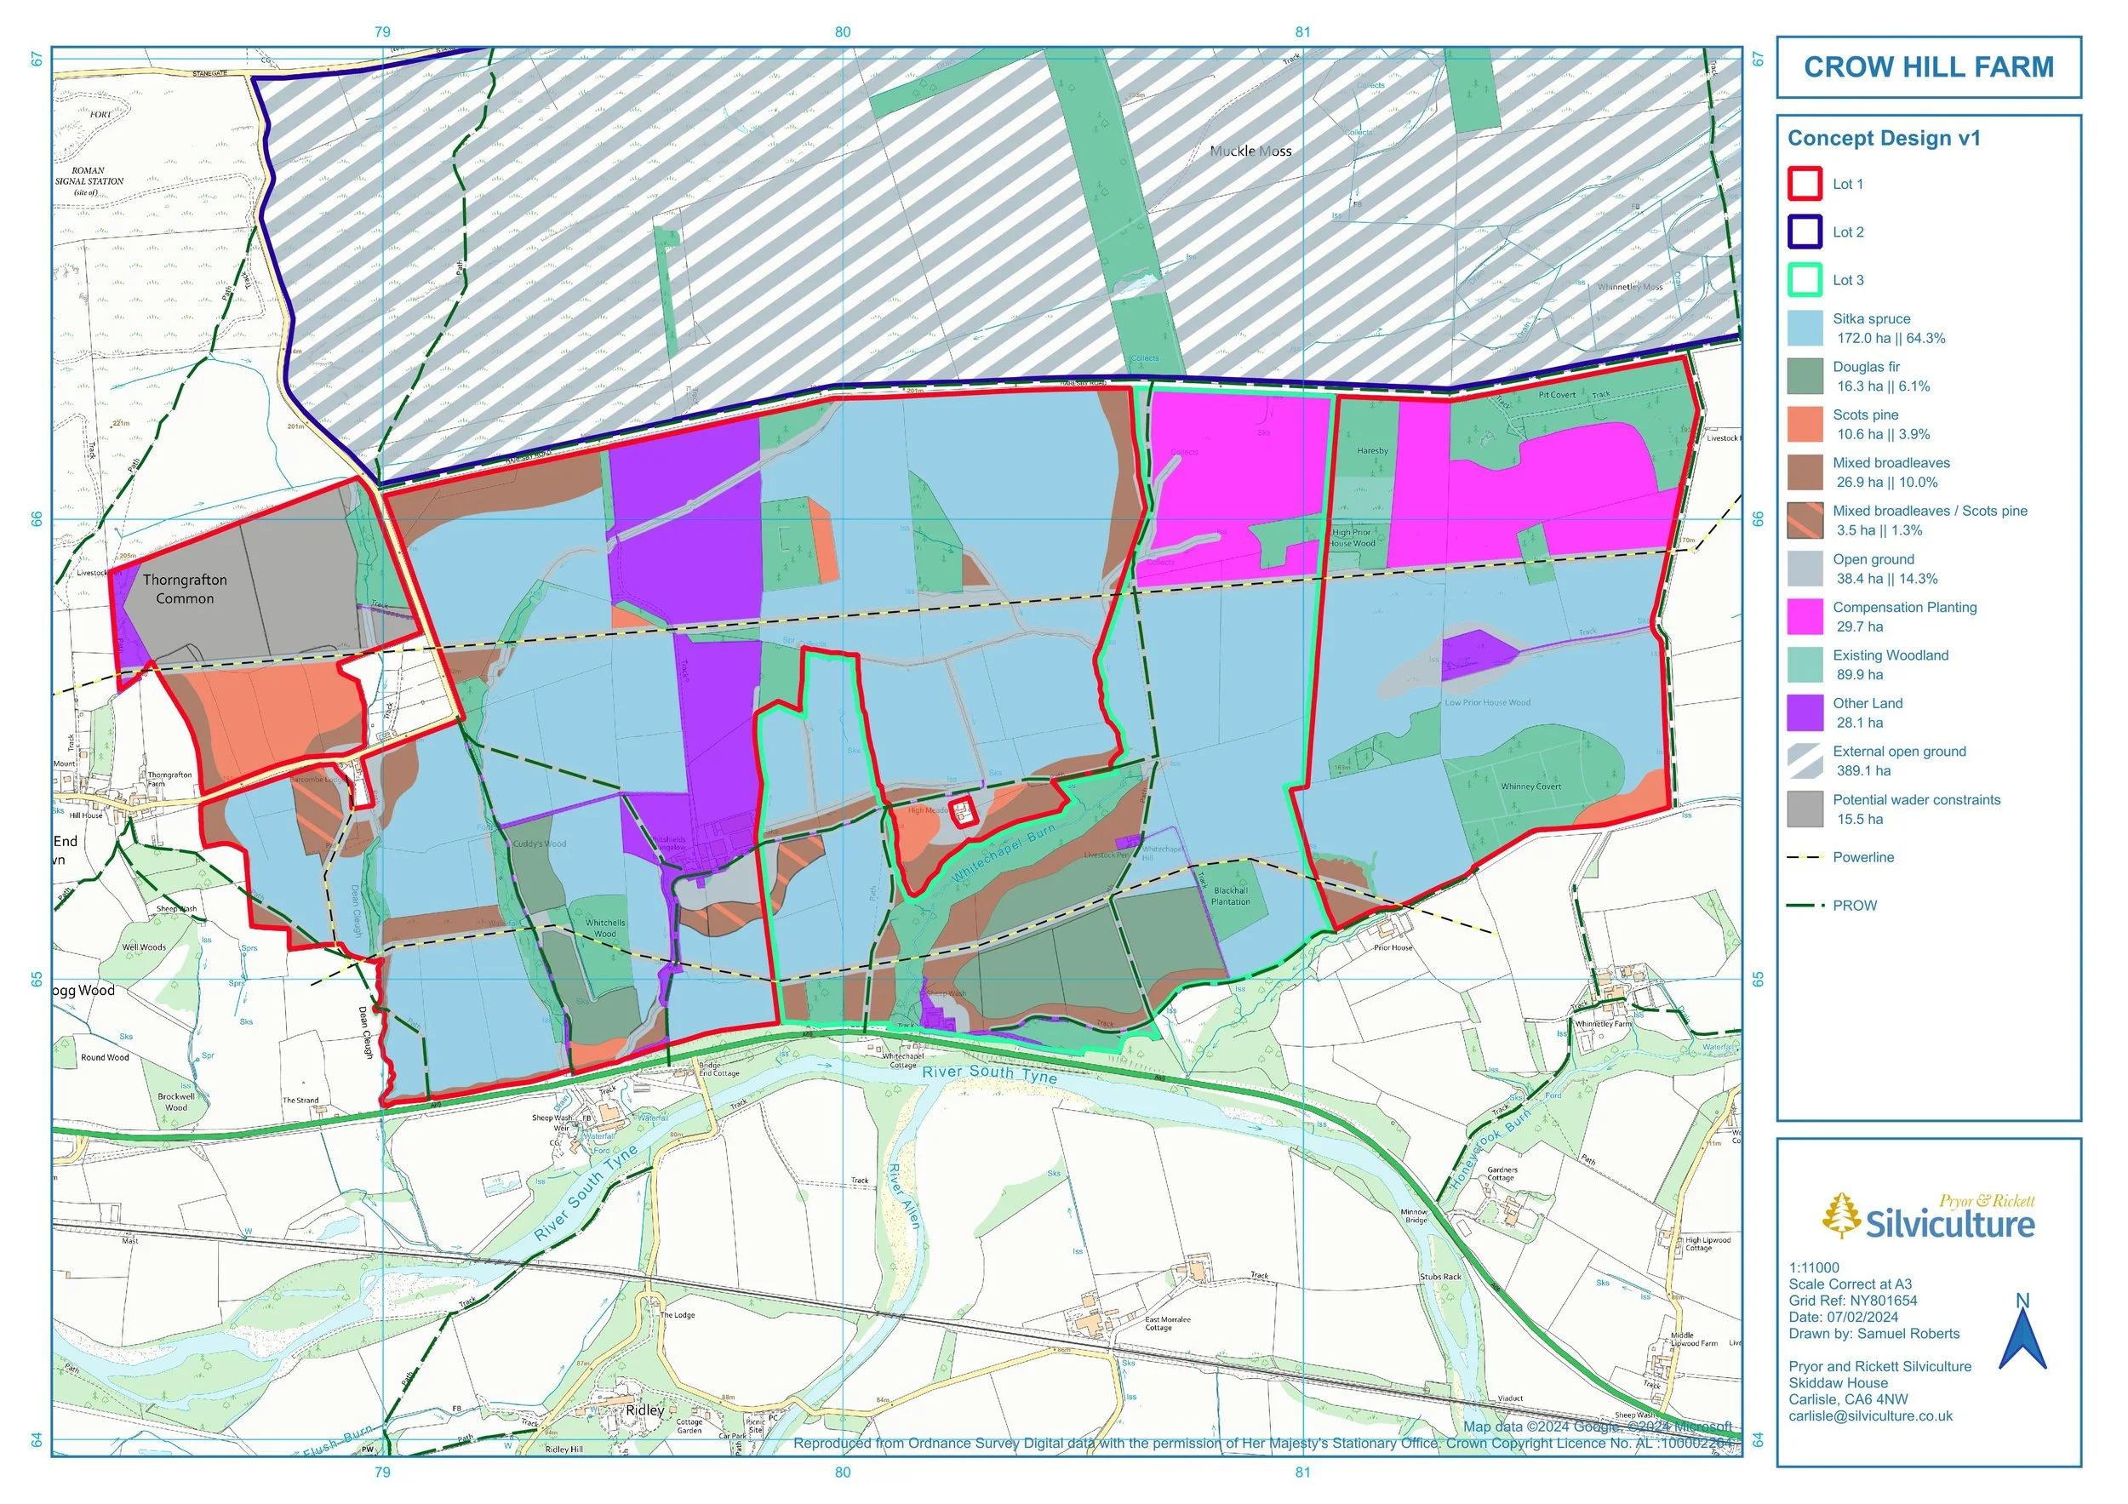2128x1504 pixels.
Task: Click the Other Land purple swatch
Action: coord(1805,712)
